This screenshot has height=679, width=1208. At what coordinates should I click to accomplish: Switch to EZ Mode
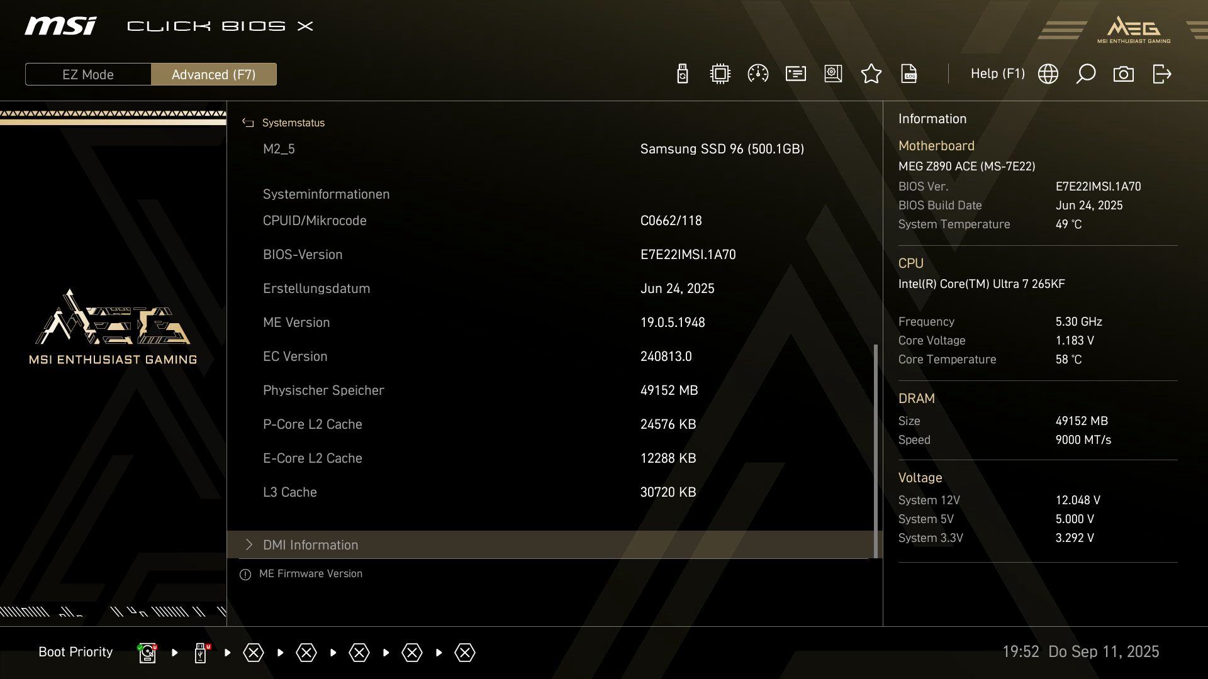88,74
